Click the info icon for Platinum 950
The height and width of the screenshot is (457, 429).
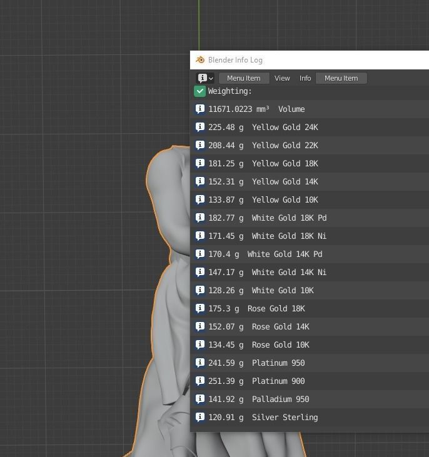pos(199,363)
